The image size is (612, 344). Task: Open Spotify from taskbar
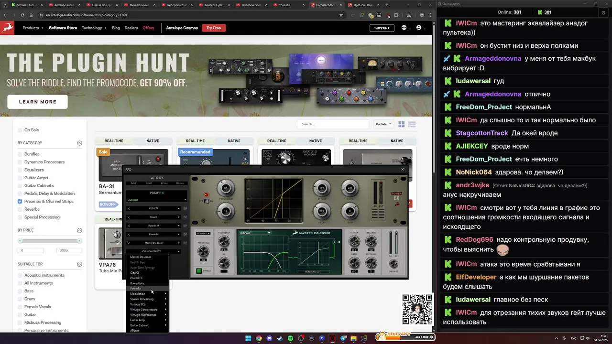tap(290, 338)
